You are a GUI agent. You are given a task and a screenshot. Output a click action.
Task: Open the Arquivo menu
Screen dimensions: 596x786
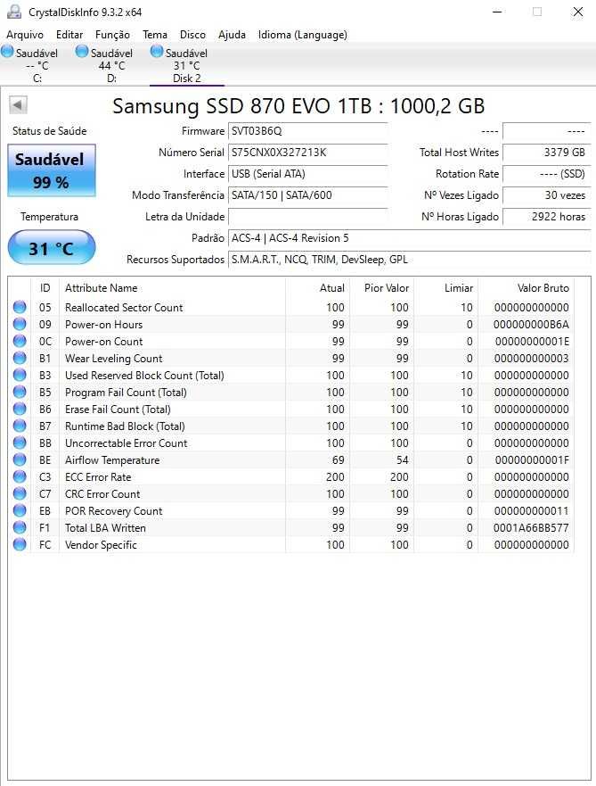click(25, 35)
